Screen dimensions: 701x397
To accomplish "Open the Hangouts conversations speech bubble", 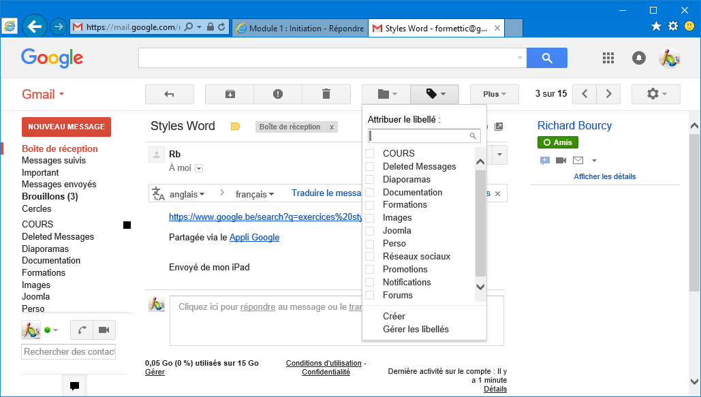I will point(75,385).
